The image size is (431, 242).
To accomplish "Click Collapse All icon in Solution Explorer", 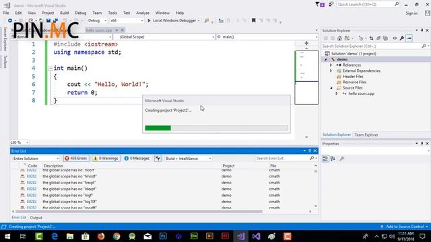I will [378, 38].
